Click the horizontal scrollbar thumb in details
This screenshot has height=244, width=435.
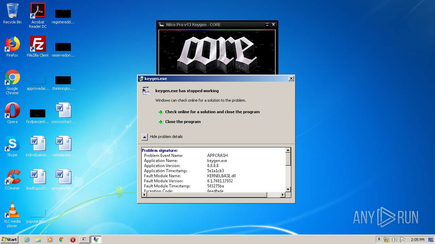click(206, 195)
